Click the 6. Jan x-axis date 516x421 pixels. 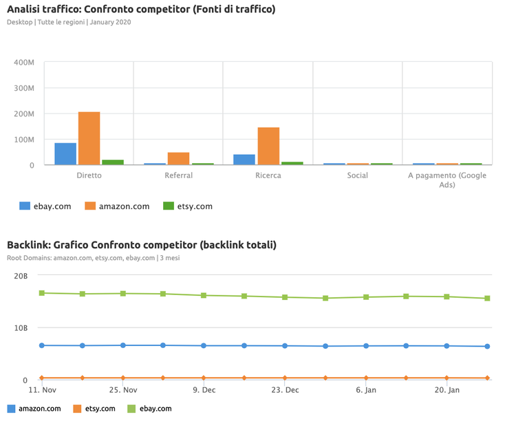[x=366, y=390]
